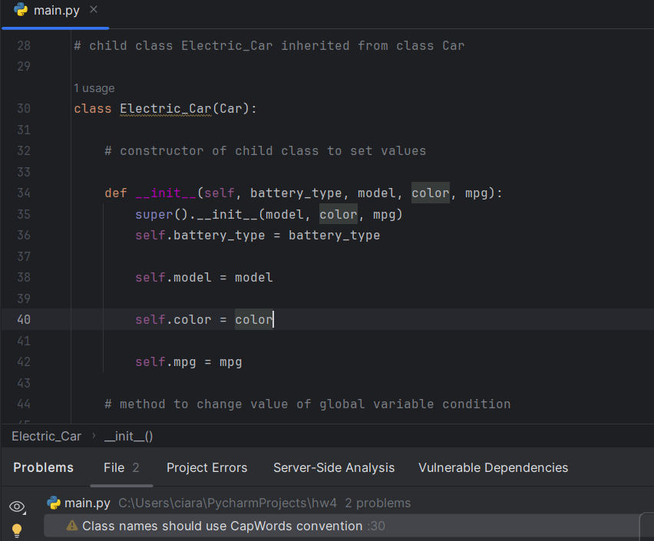This screenshot has width=654, height=541.
Task: Click the comment on line 32
Action: tap(266, 150)
